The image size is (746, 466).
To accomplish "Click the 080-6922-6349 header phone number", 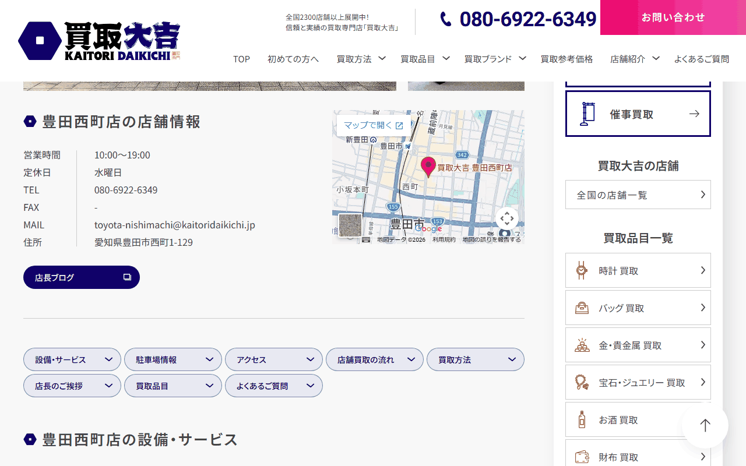I will click(528, 19).
